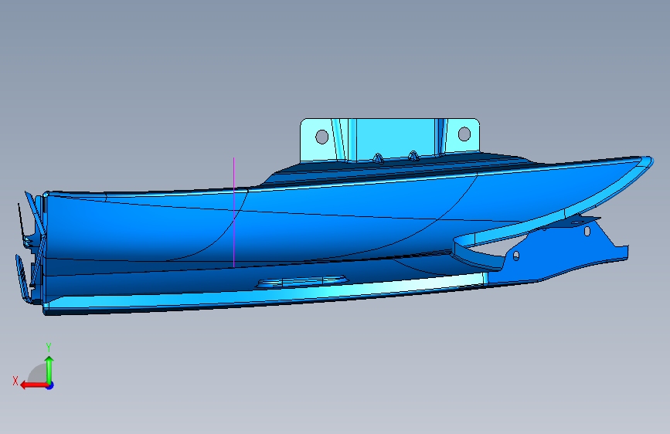This screenshot has height=434, width=670.
Task: Click the green 'Y' axis label
Action: click(x=49, y=348)
